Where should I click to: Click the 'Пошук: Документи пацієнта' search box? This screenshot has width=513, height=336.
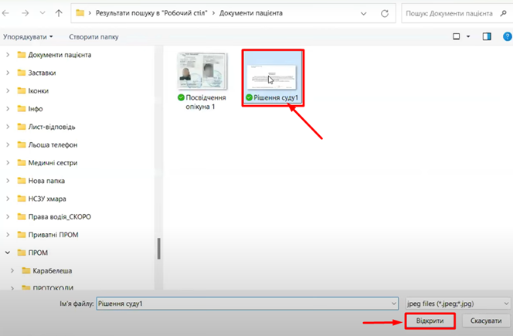450,13
